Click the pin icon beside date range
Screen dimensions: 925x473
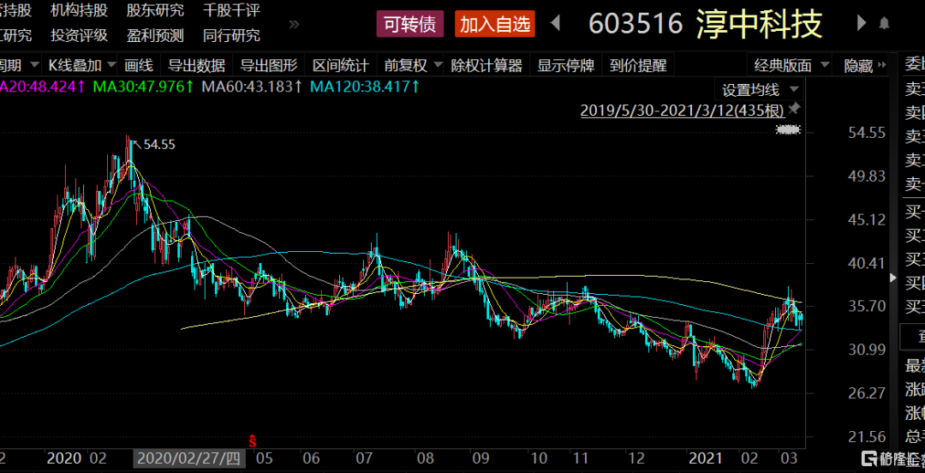pos(795,108)
